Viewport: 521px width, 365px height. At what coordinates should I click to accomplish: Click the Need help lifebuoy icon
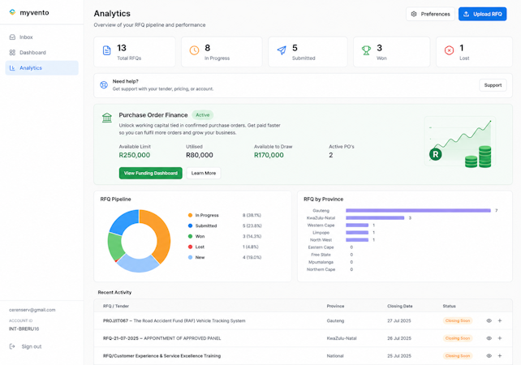[104, 85]
